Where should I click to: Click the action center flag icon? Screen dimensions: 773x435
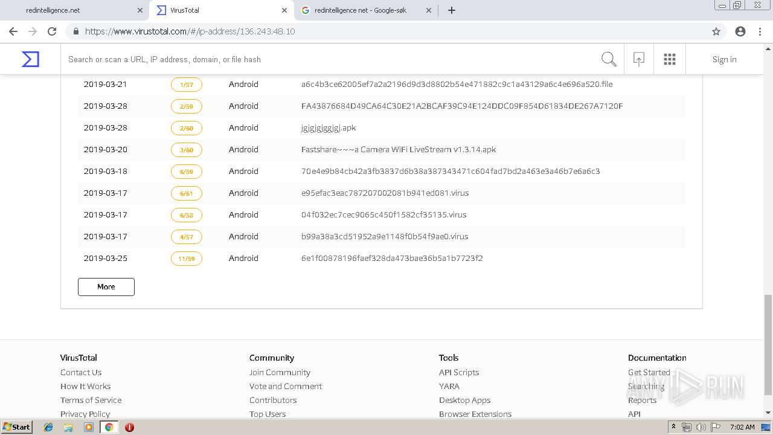[715, 427]
